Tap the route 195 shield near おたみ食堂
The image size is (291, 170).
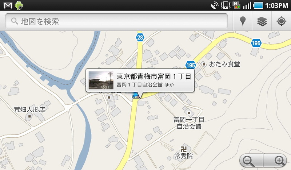[190, 65]
